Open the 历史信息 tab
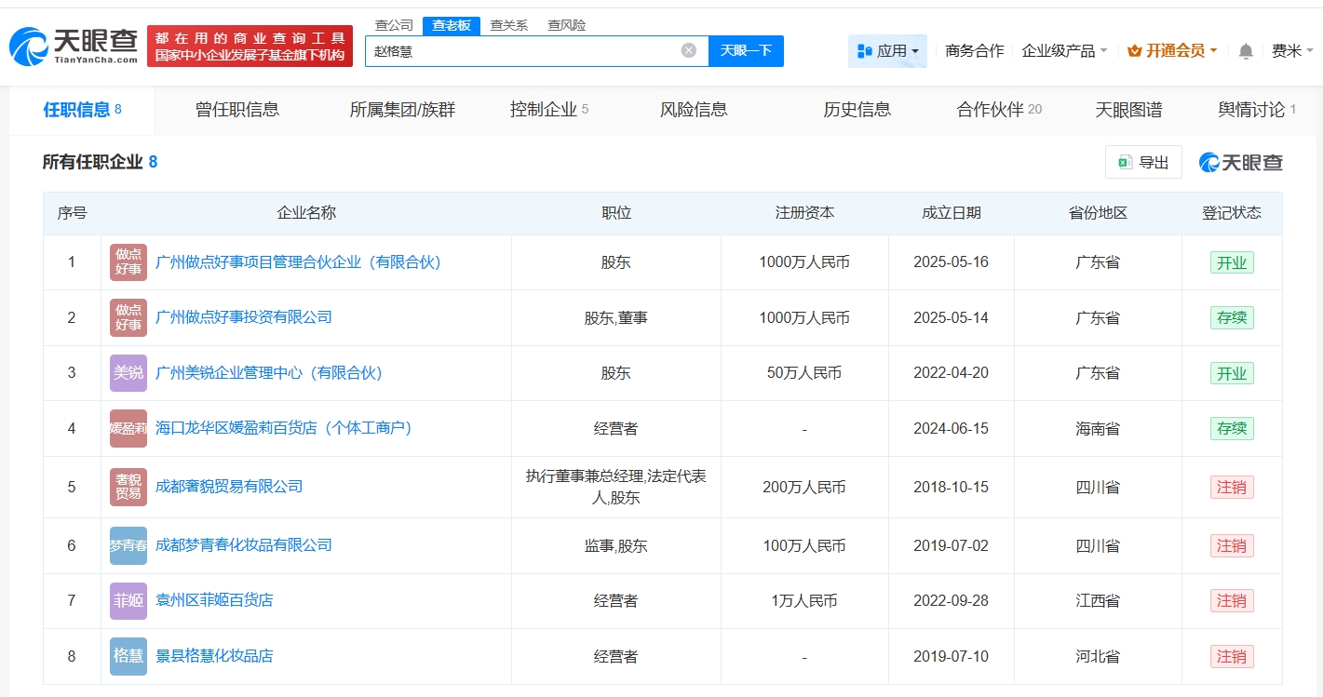This screenshot has height=697, width=1323. 857,110
